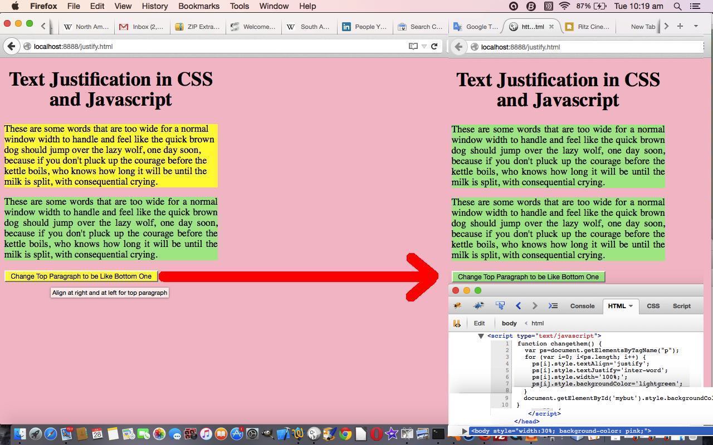Select the html breadcrumb in Firebug
Screen dimensions: 713x445
click(538, 323)
